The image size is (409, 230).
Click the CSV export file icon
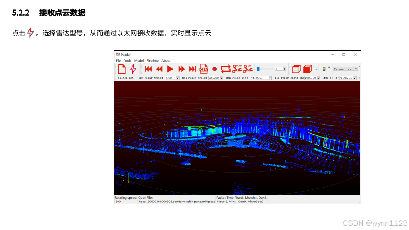(x=203, y=69)
